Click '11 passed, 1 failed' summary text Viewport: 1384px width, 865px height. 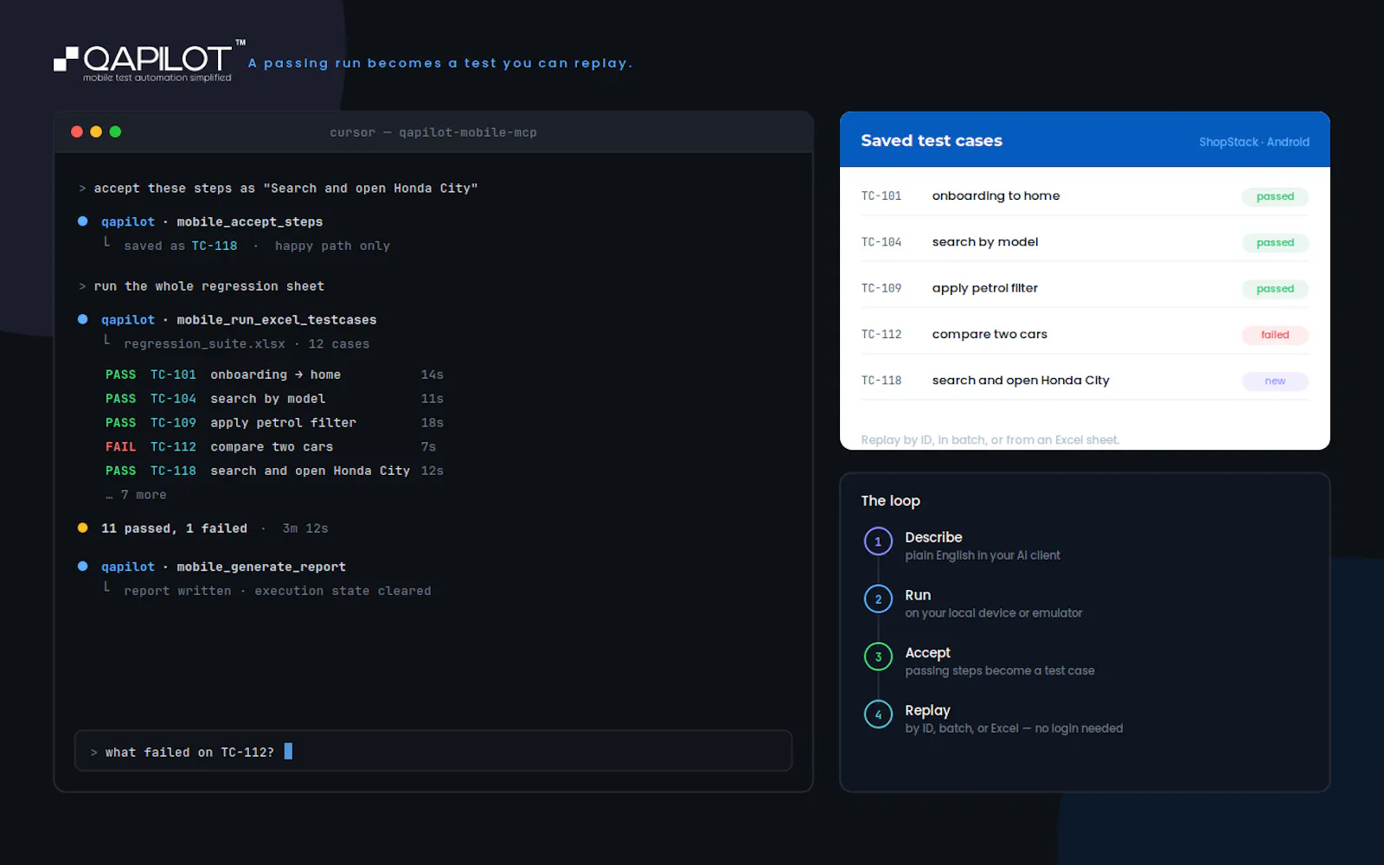click(x=174, y=529)
